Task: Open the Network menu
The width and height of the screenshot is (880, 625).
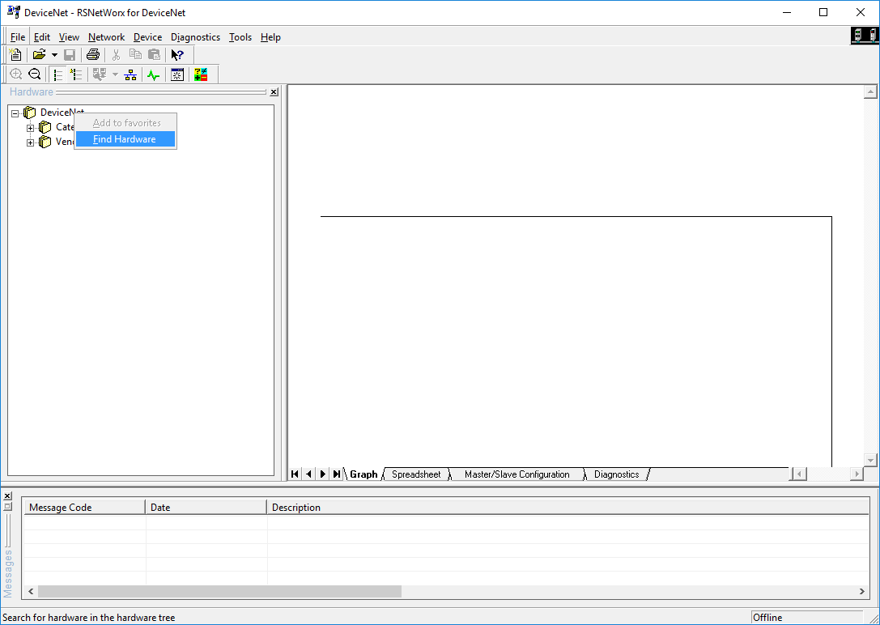Action: pos(106,37)
